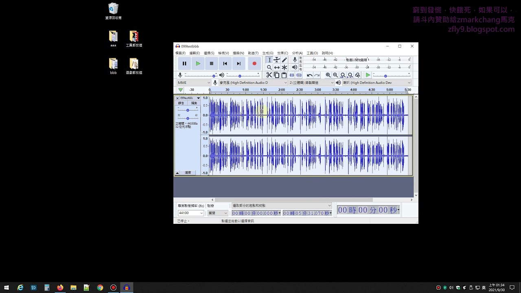Viewport: 521px width, 293px height.
Task: Click Trim audio outside selection icon
Action: pyautogui.click(x=291, y=75)
